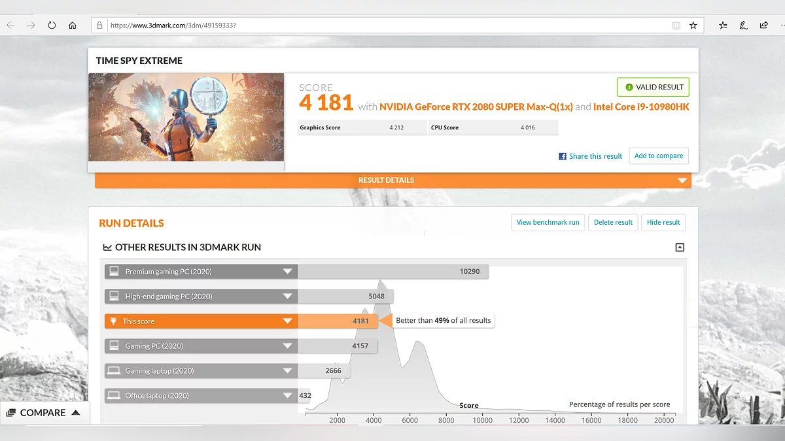Add page to favorites star
The height and width of the screenshot is (441, 785).
pyautogui.click(x=693, y=25)
